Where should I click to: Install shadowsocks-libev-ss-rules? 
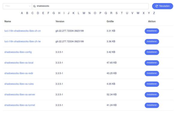152,84
